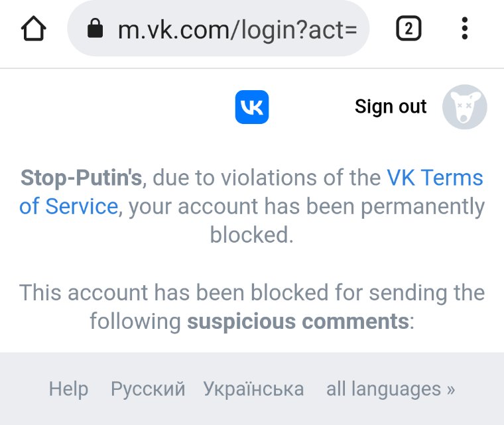Expand the all languages » list
This screenshot has height=425, width=504.
[391, 389]
